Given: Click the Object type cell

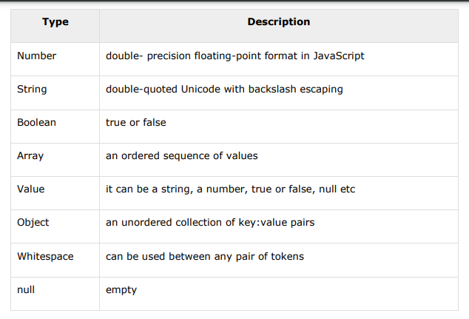Looking at the screenshot, I should pyautogui.click(x=33, y=223).
